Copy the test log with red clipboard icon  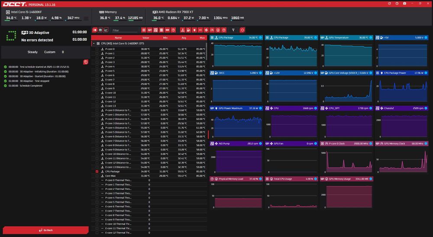tap(86, 62)
